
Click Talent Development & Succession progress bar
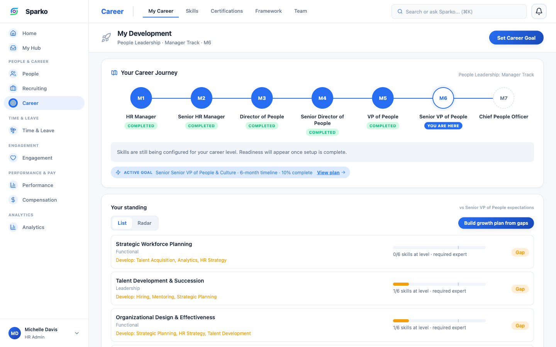[x=439, y=284]
